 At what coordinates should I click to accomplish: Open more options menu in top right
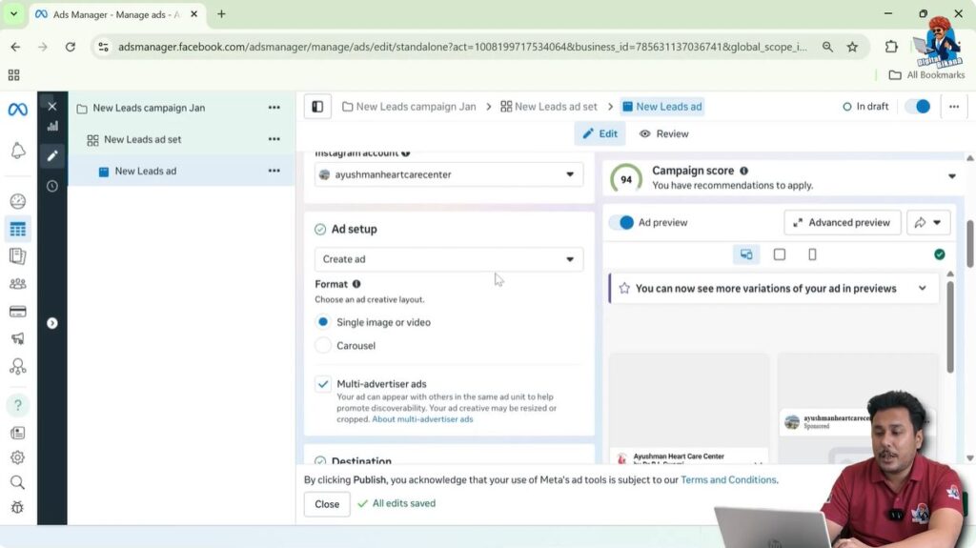pos(953,107)
